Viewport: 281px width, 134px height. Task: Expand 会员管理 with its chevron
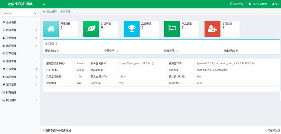coord(36,38)
